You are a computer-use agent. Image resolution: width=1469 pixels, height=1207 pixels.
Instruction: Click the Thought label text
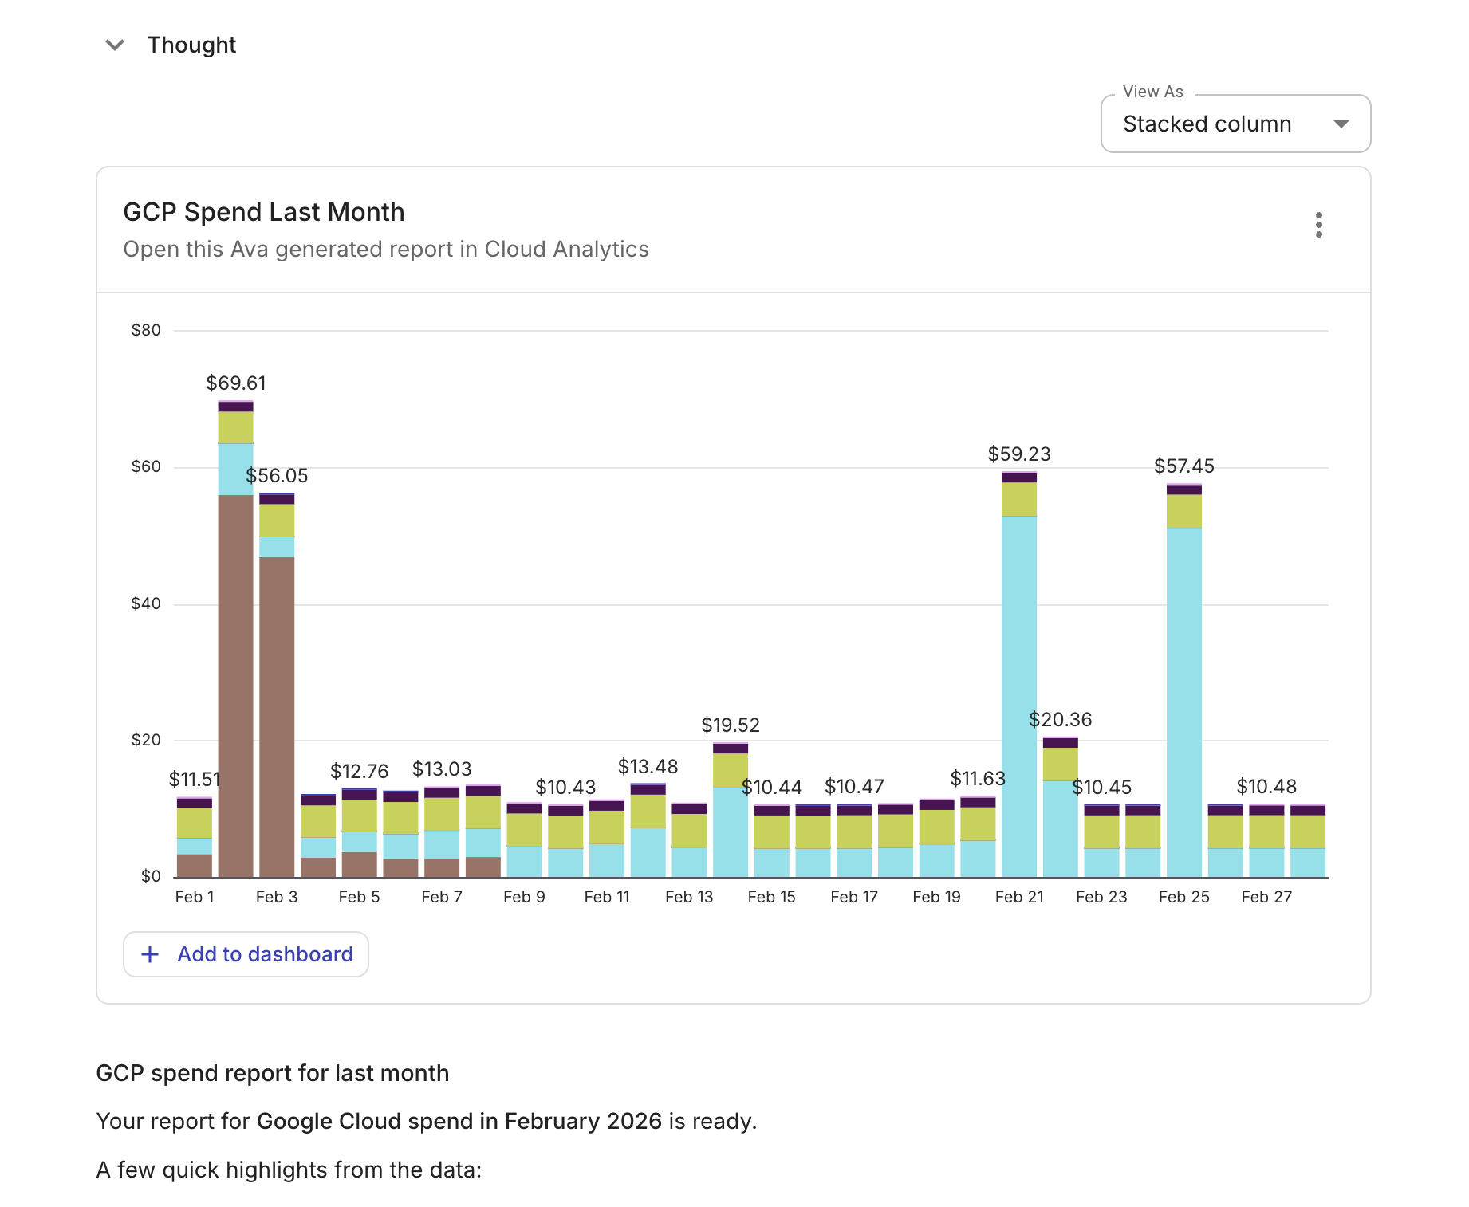[x=191, y=45]
